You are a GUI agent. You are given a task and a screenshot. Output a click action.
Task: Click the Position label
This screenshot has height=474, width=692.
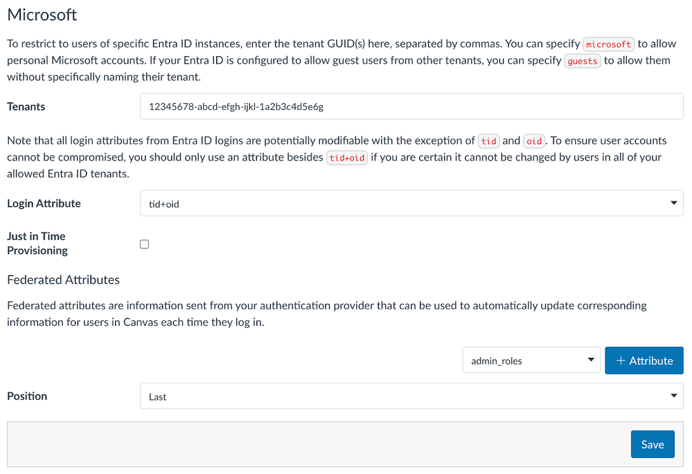pyautogui.click(x=27, y=396)
